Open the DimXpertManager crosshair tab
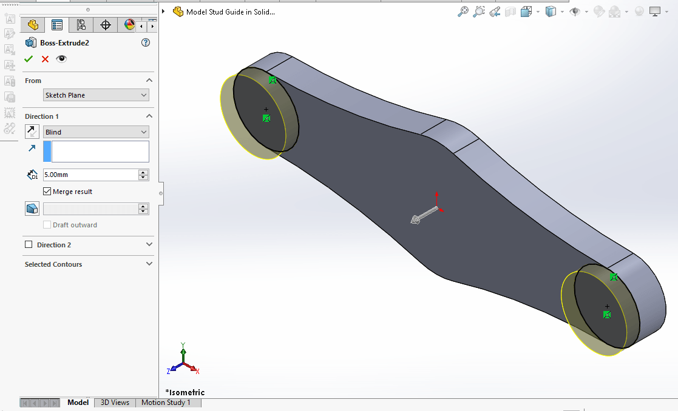The height and width of the screenshot is (411, 678). (x=105, y=25)
